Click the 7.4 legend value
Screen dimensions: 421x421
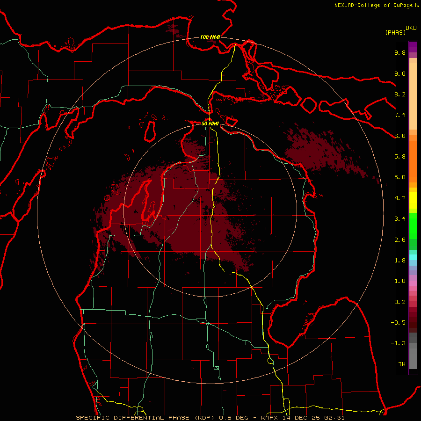400,115
